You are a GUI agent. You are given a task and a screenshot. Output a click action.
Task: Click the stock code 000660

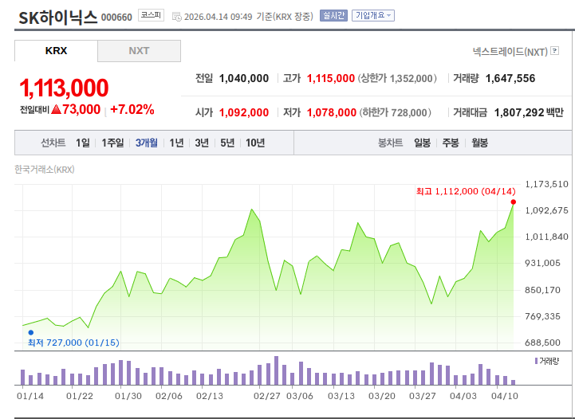[116, 18]
